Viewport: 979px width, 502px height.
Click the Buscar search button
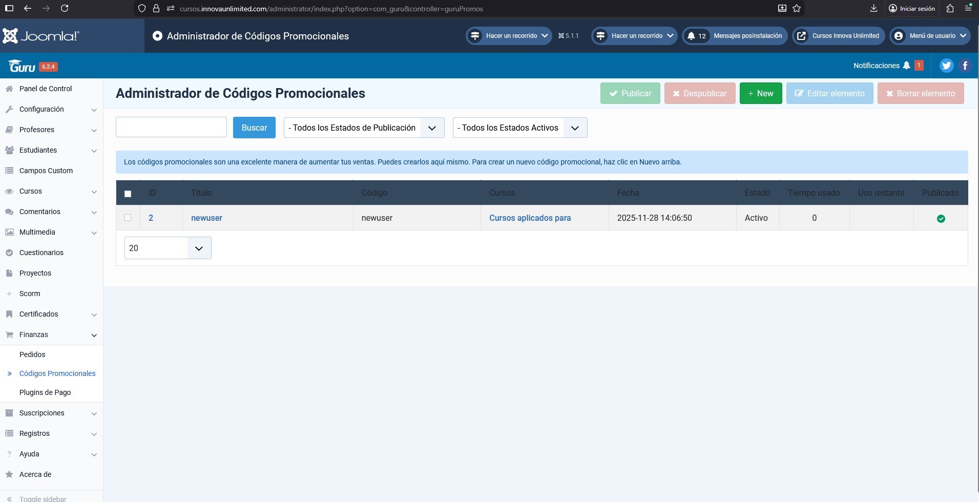[x=254, y=128]
